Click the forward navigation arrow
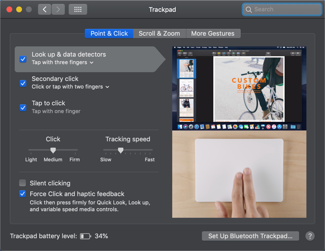 click(x=58, y=9)
